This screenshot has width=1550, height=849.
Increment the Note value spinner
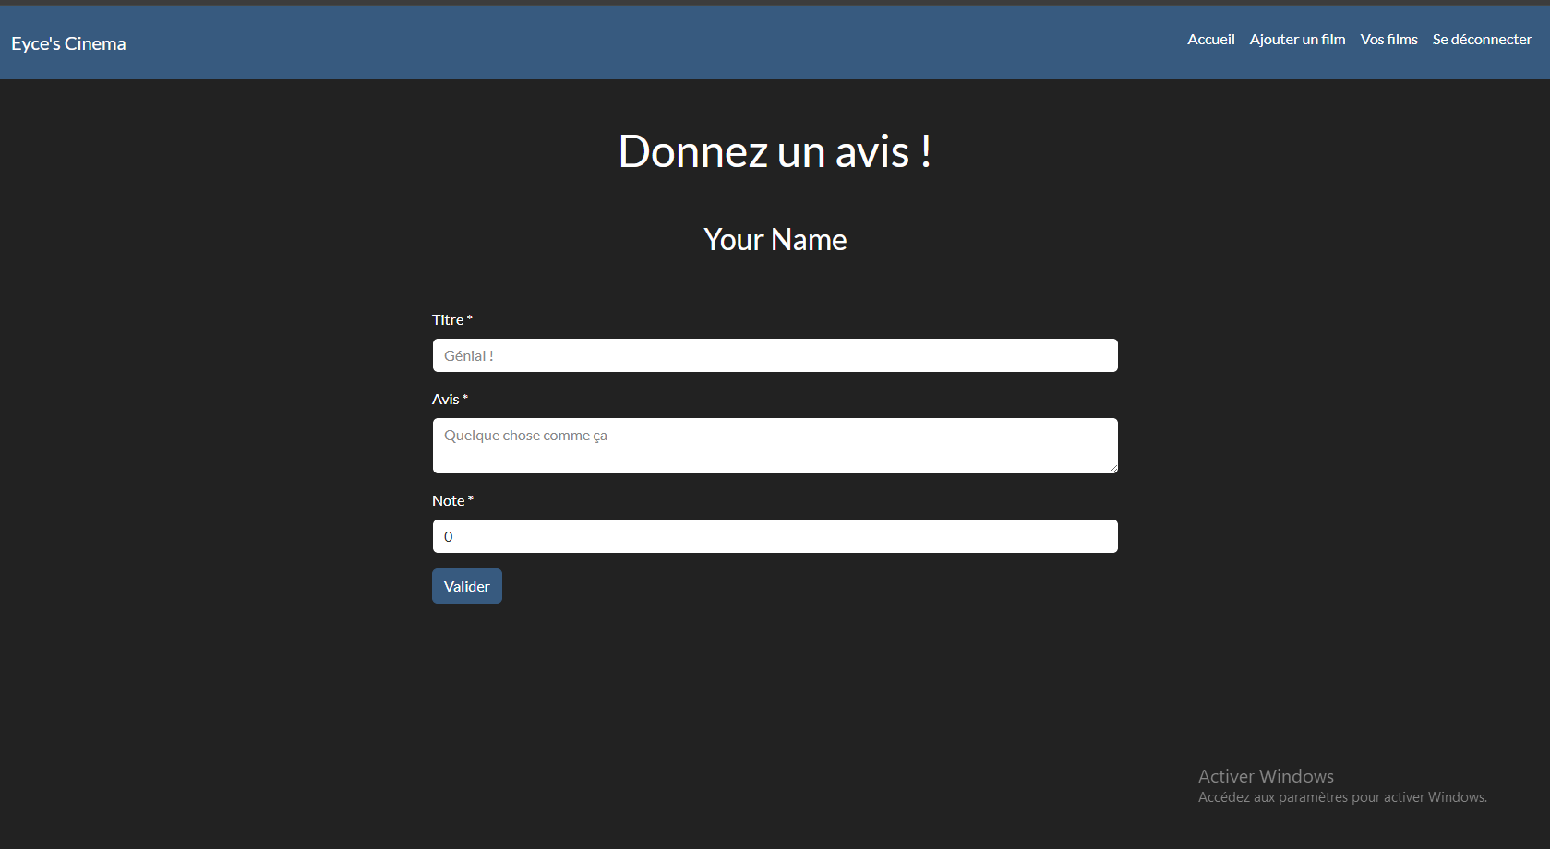tap(1105, 530)
